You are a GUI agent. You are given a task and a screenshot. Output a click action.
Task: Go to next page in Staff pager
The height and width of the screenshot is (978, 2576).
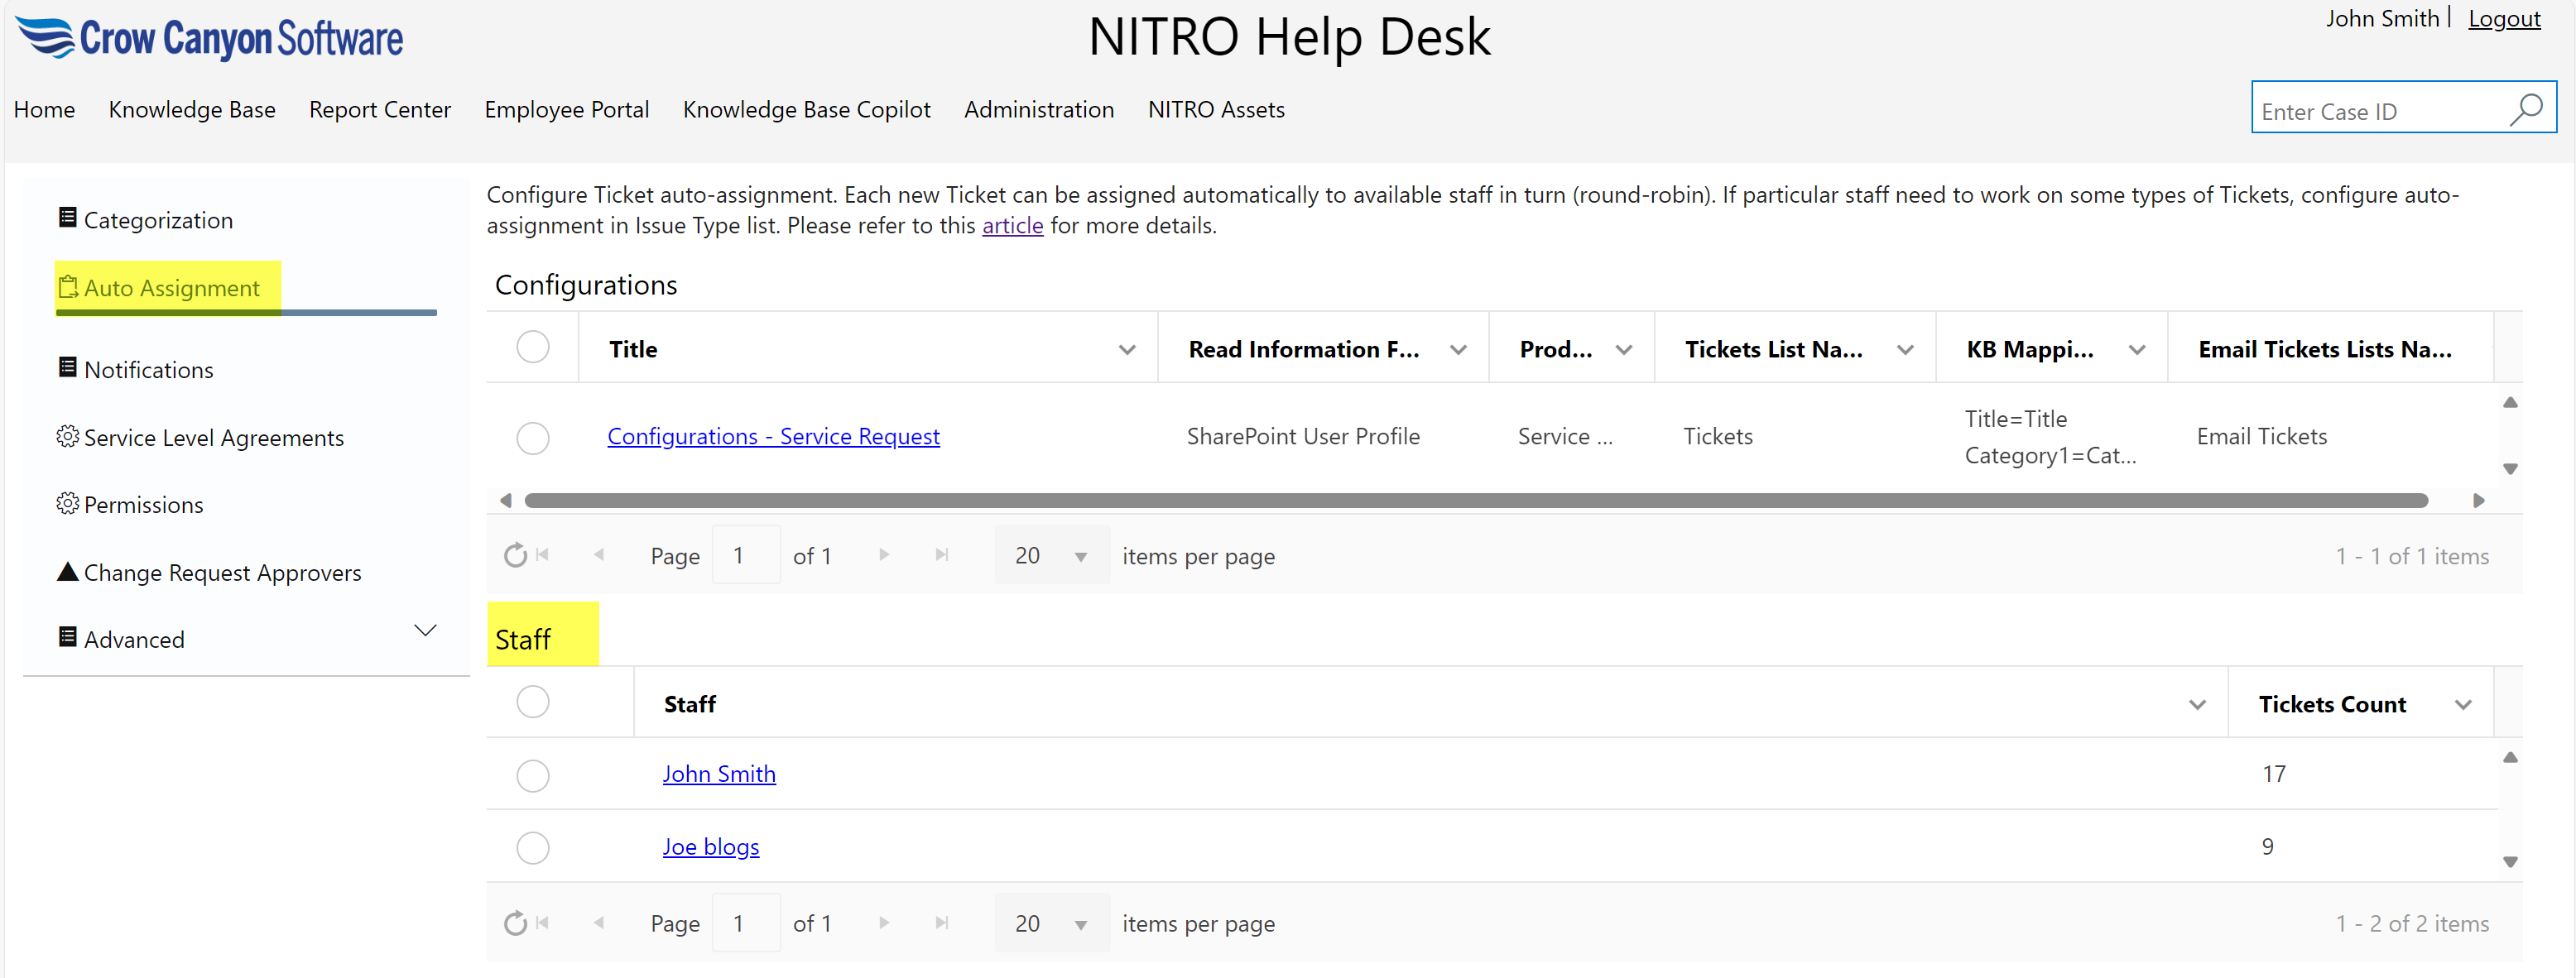click(884, 923)
